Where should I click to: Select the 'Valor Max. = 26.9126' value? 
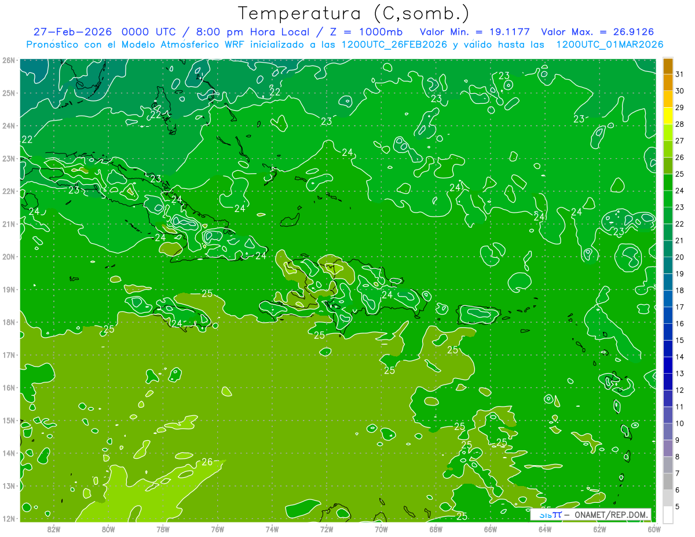click(597, 32)
